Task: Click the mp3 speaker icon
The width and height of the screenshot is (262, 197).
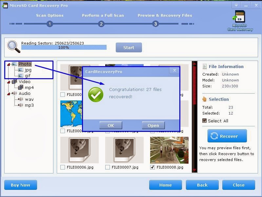Action: coord(21,105)
